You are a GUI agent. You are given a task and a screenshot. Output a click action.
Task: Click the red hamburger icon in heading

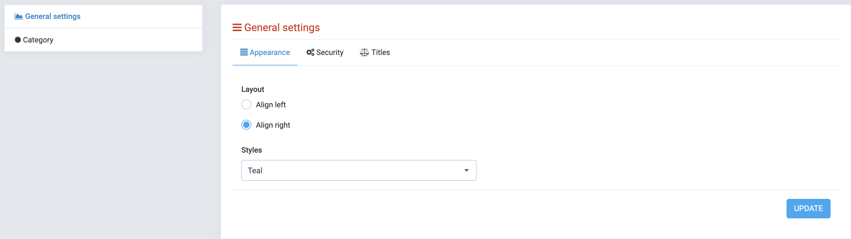(237, 28)
